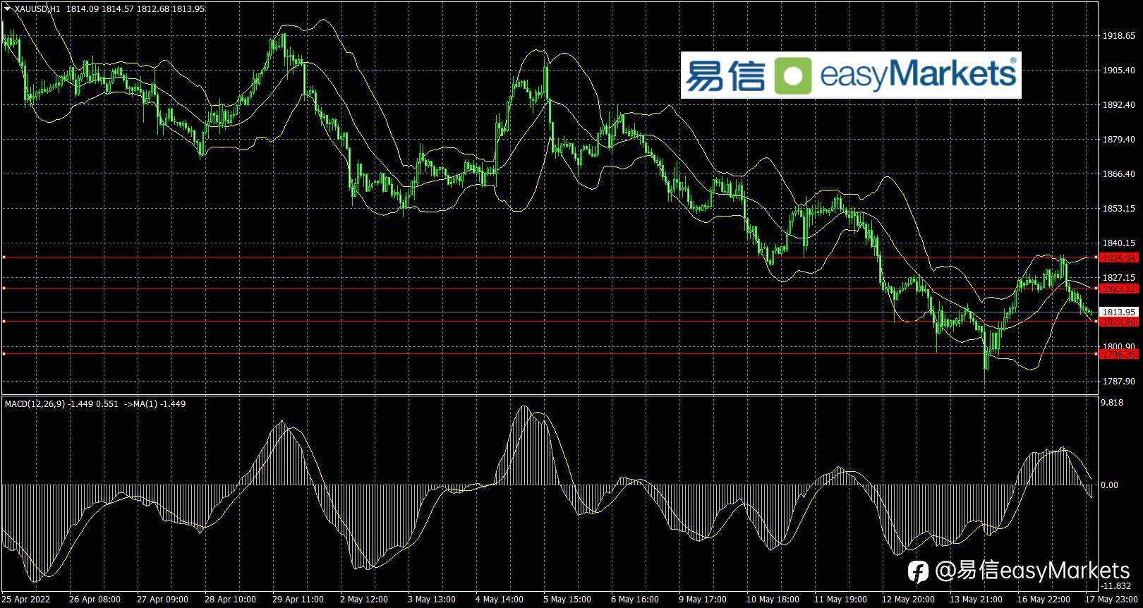Click the 17 May 23:00 time label
Screen dimensions: 1143x608
pos(1111,600)
